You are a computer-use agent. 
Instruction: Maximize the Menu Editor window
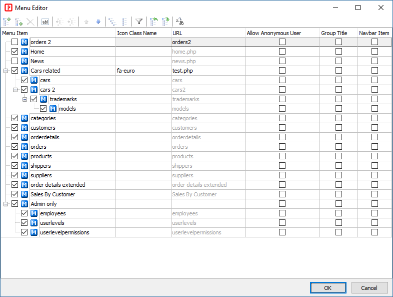(358, 8)
